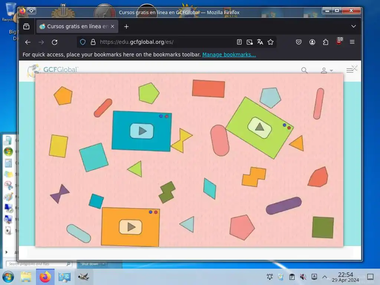The image size is (380, 285).
Task: Click the site security padlock icon
Action: click(x=93, y=42)
